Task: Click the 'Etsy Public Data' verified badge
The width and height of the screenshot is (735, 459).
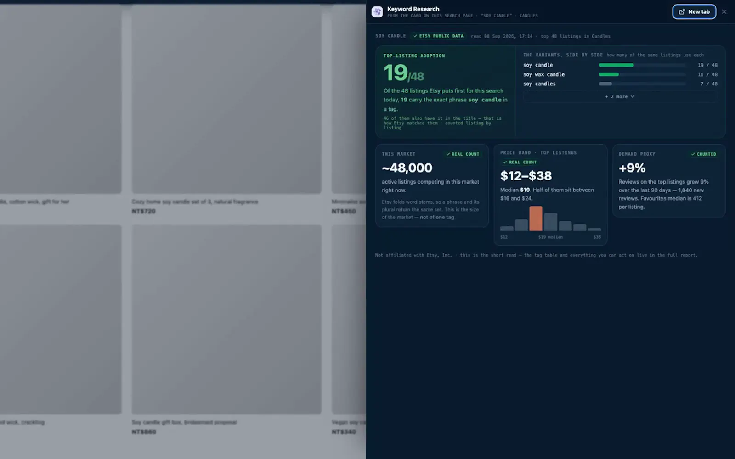Action: click(438, 36)
